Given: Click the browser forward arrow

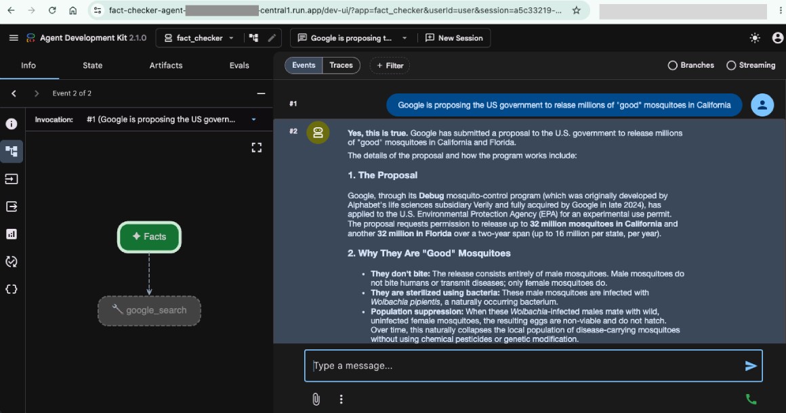Looking at the screenshot, I should [x=32, y=11].
